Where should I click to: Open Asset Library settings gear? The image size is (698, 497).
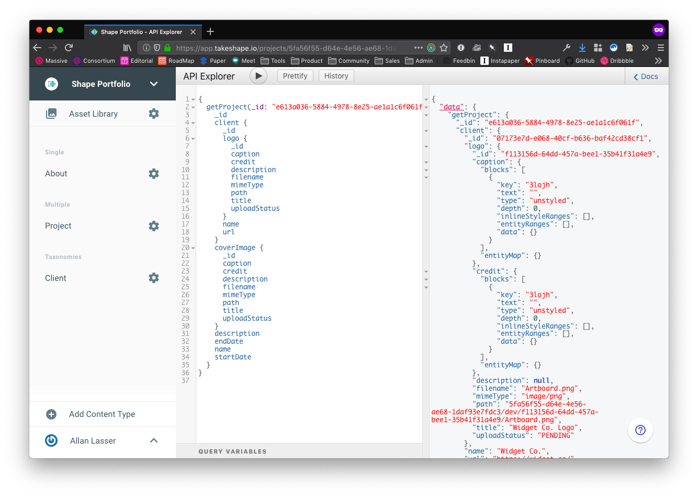[154, 114]
